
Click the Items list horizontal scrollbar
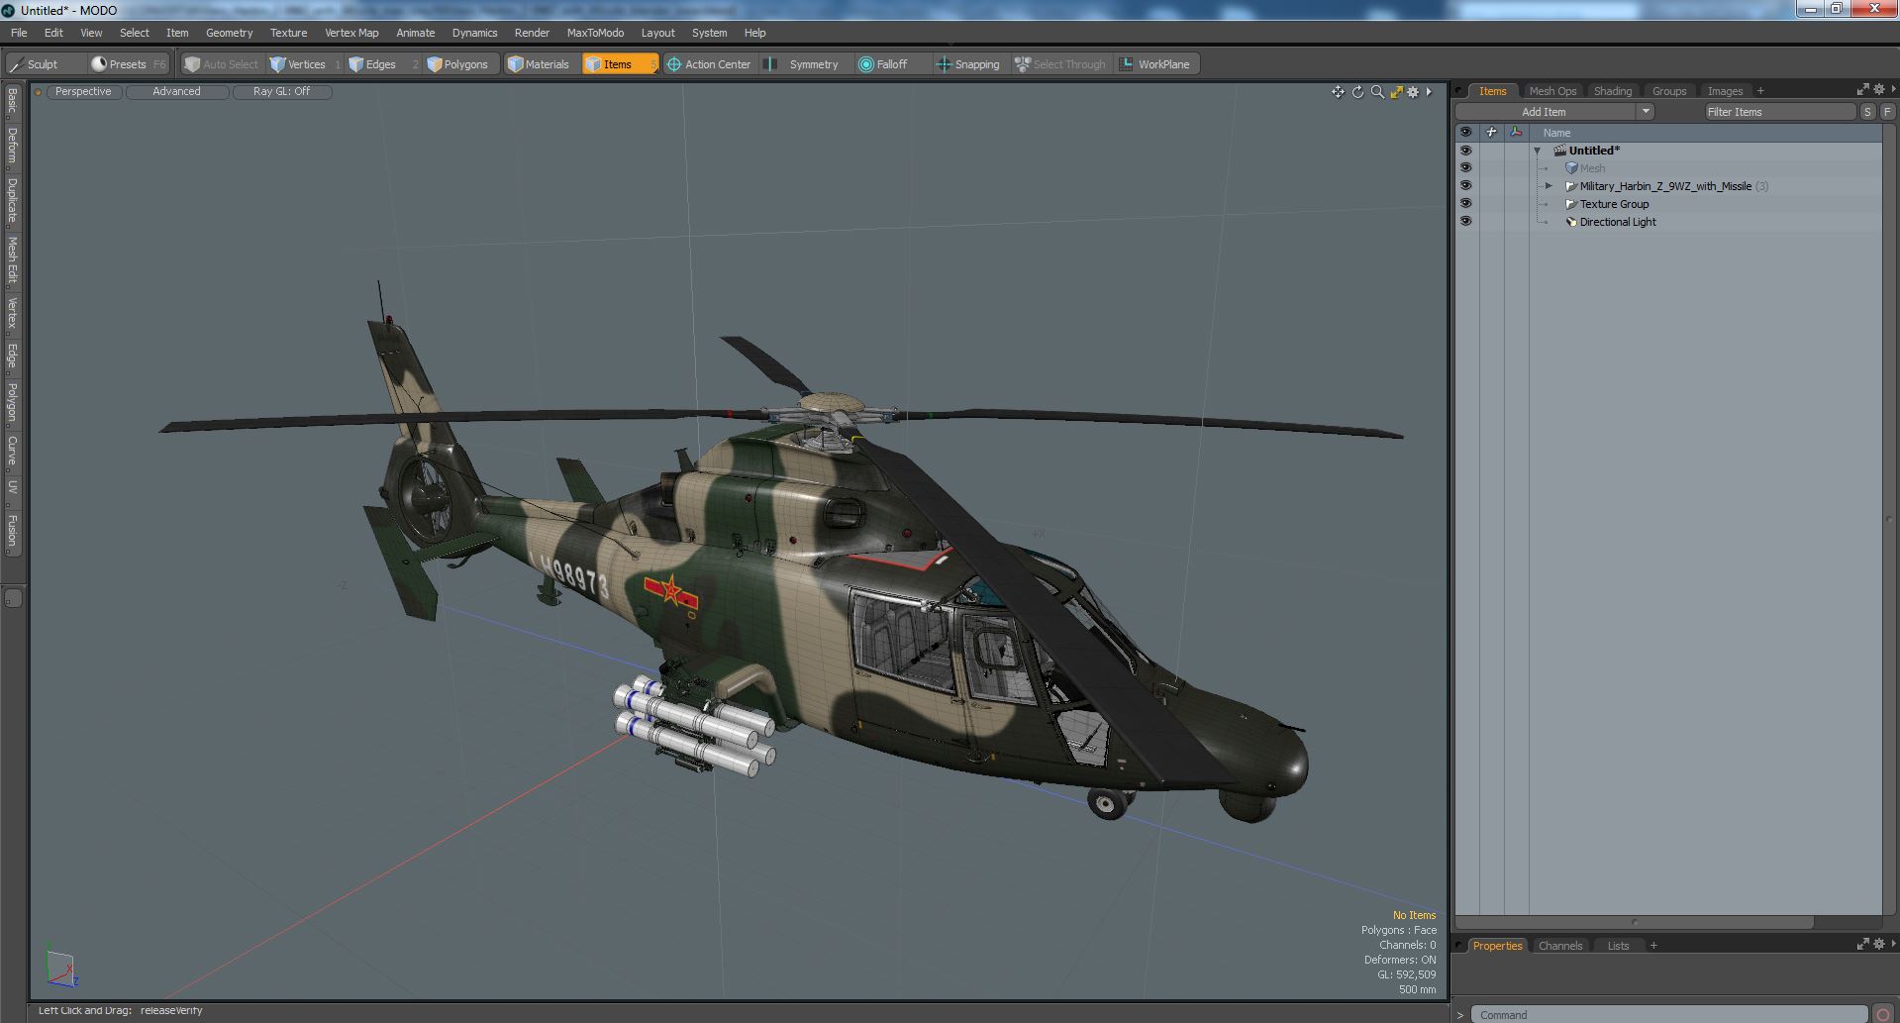tap(1634, 921)
